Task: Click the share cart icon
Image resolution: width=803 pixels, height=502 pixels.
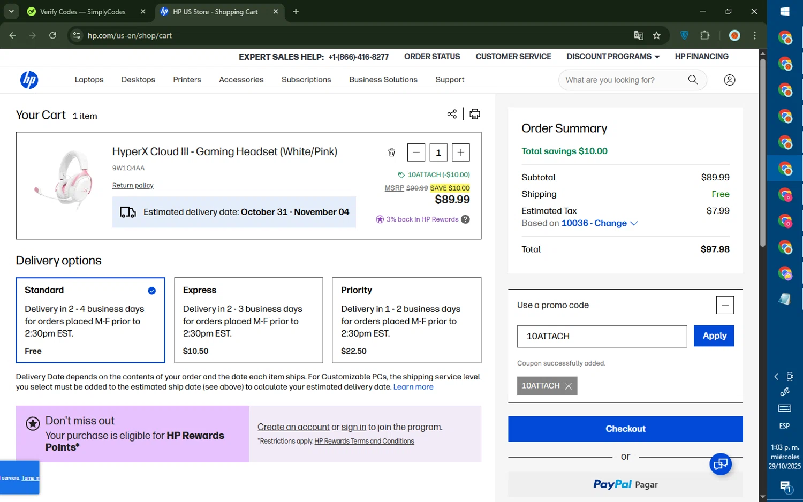Action: point(452,114)
